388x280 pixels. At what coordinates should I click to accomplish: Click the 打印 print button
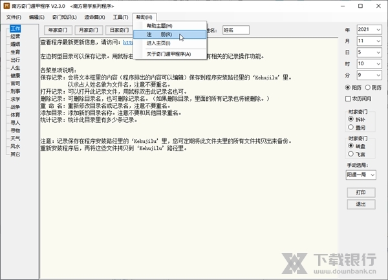click(361, 192)
